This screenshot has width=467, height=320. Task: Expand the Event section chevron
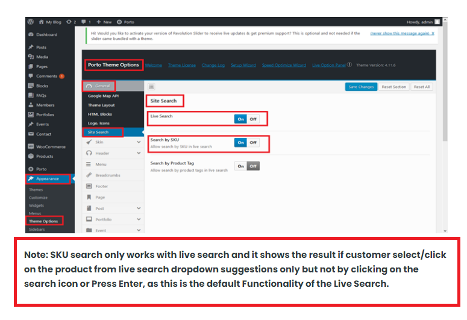click(x=139, y=230)
